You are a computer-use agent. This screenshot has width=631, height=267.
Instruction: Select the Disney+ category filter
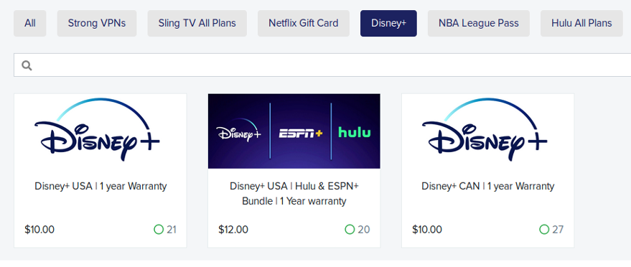point(388,23)
